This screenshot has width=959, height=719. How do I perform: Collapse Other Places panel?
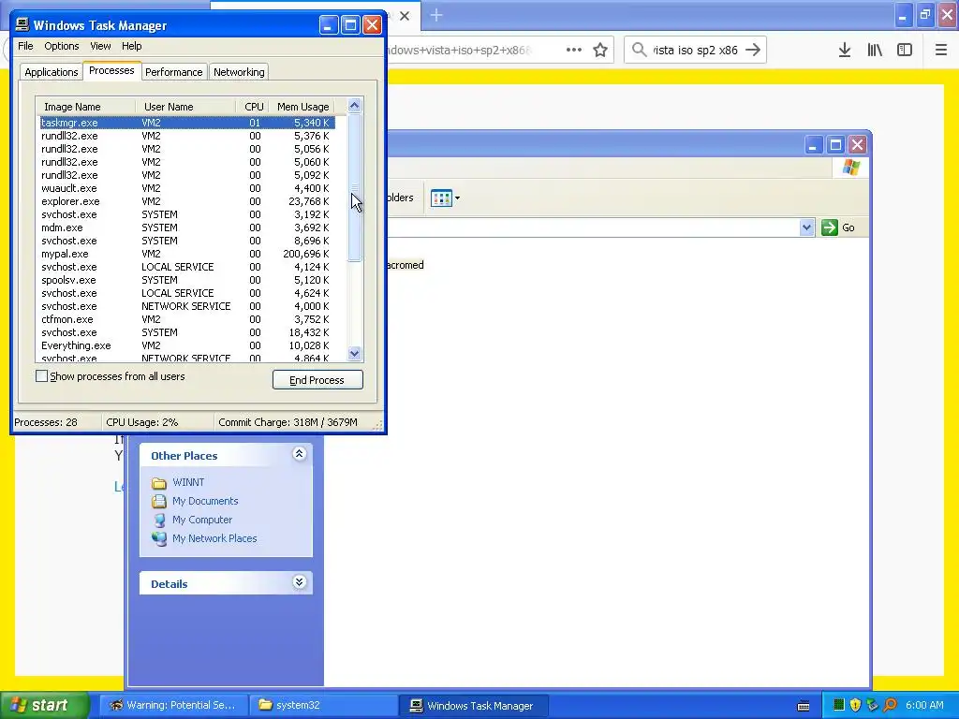(299, 454)
